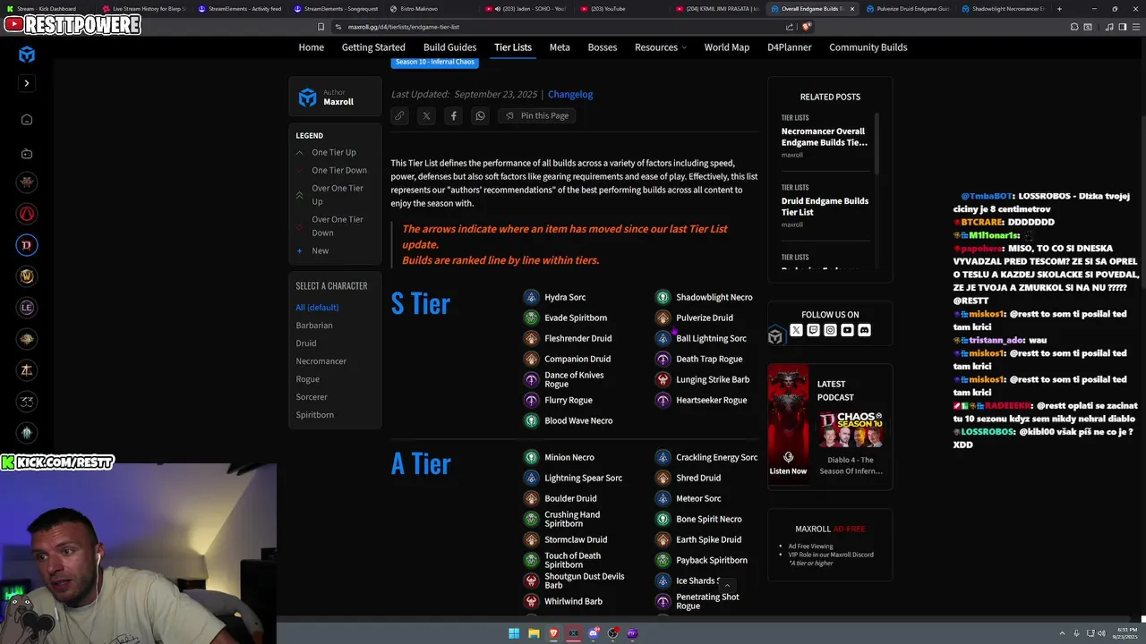
Task: Filter tier list by Spiritborn
Action: [315, 414]
